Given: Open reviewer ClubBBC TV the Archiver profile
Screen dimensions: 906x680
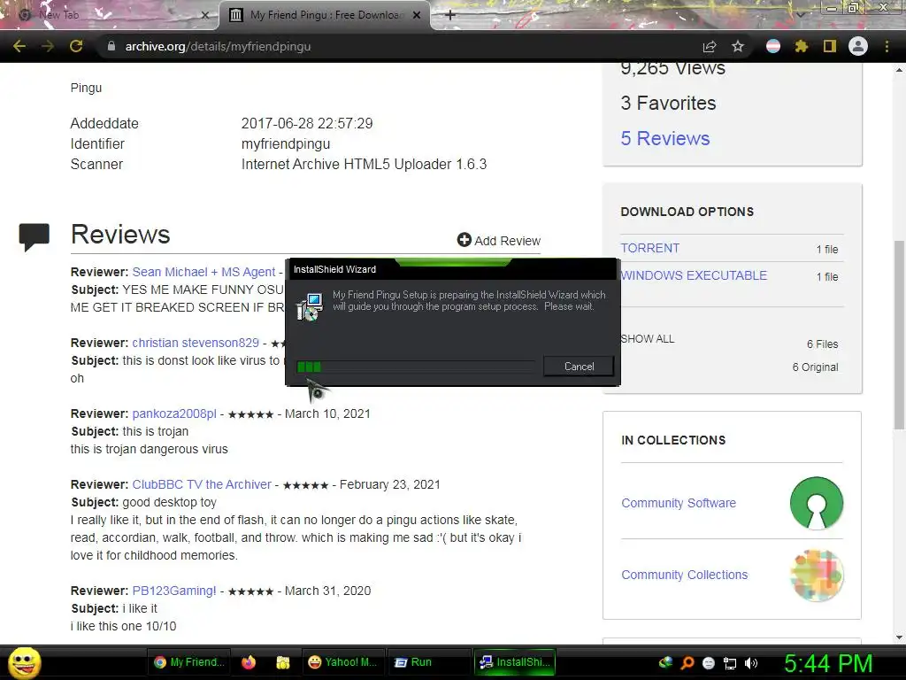Looking at the screenshot, I should [x=202, y=484].
